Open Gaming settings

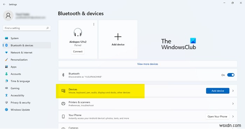click(x=27, y=88)
